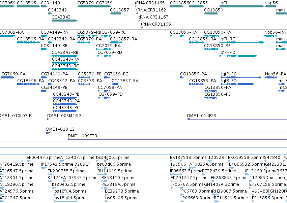Click transcript CG43342-RA
The height and width of the screenshot is (203, 287).
tap(62, 39)
